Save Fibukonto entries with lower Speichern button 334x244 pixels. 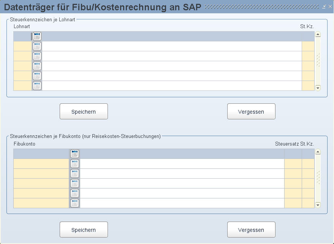click(84, 230)
